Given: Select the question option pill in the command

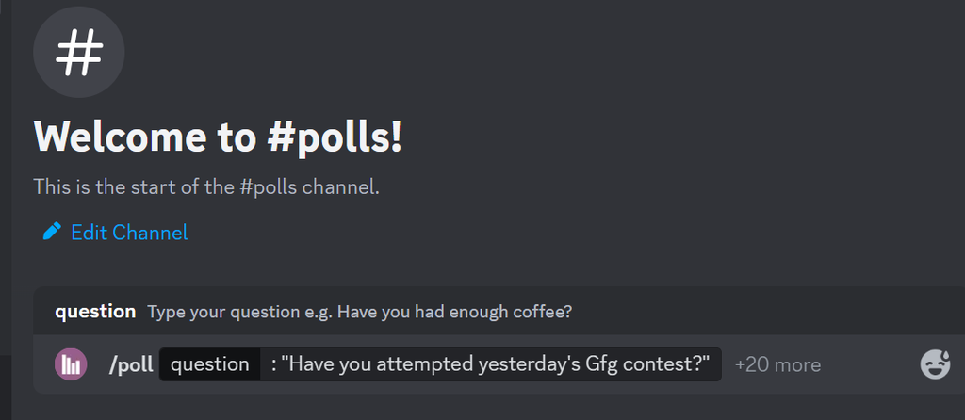Looking at the screenshot, I should (x=209, y=364).
